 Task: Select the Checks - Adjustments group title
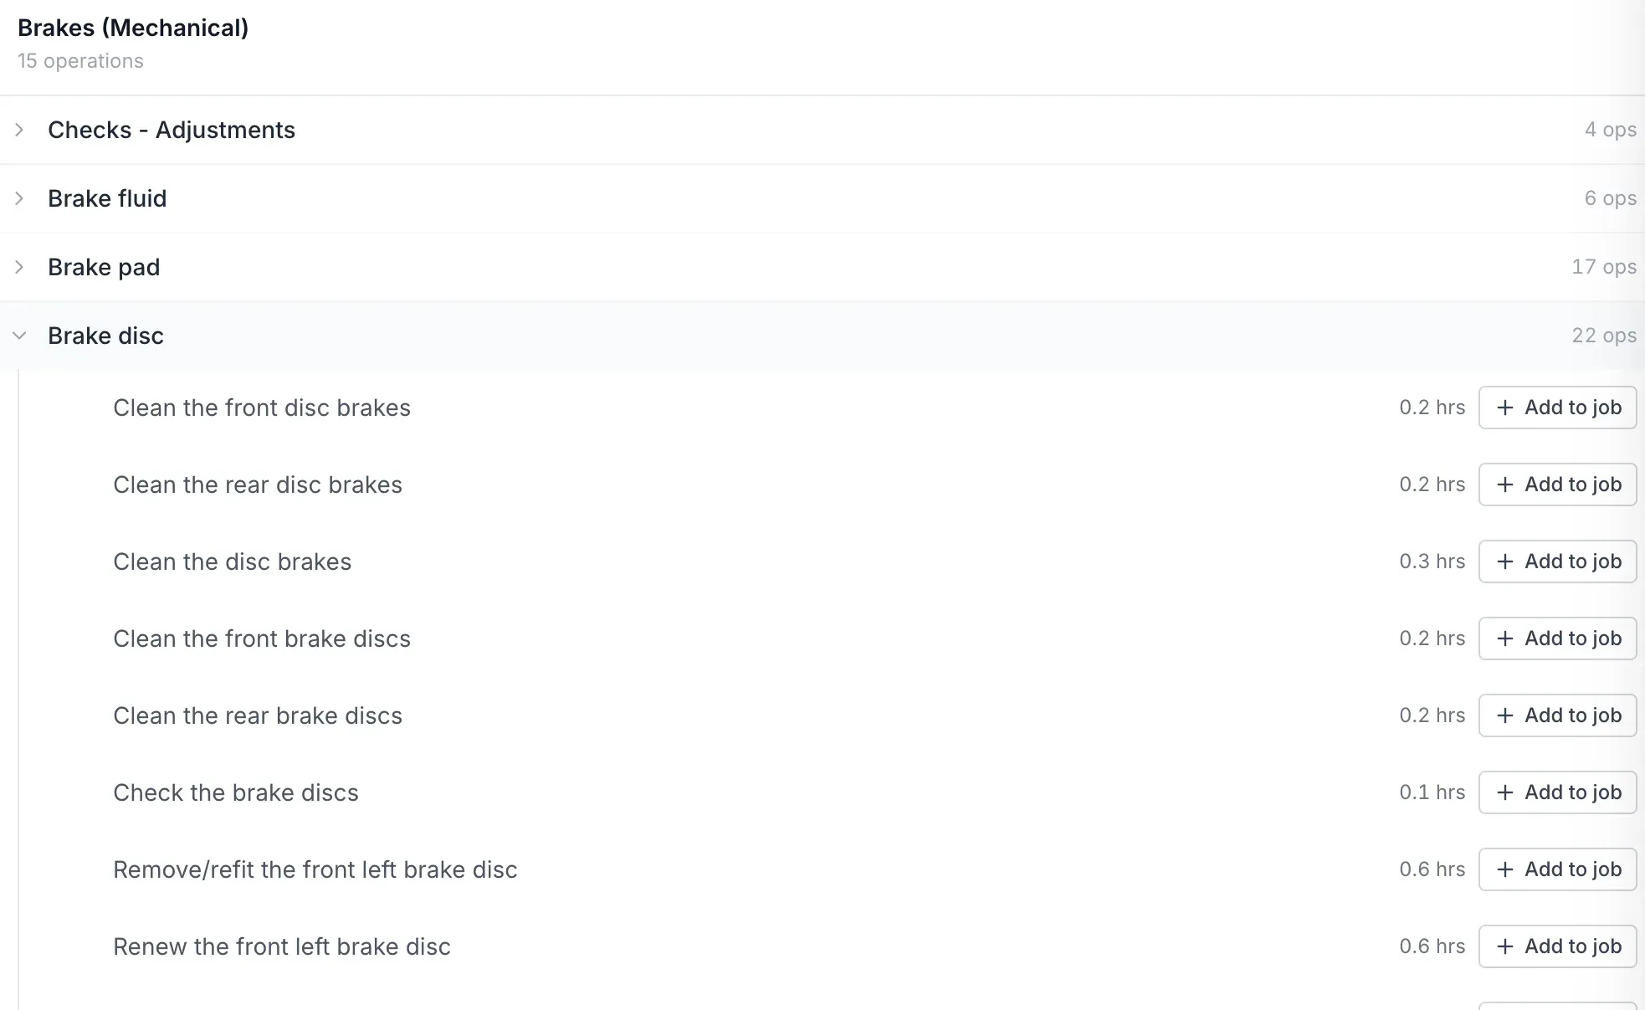click(172, 130)
